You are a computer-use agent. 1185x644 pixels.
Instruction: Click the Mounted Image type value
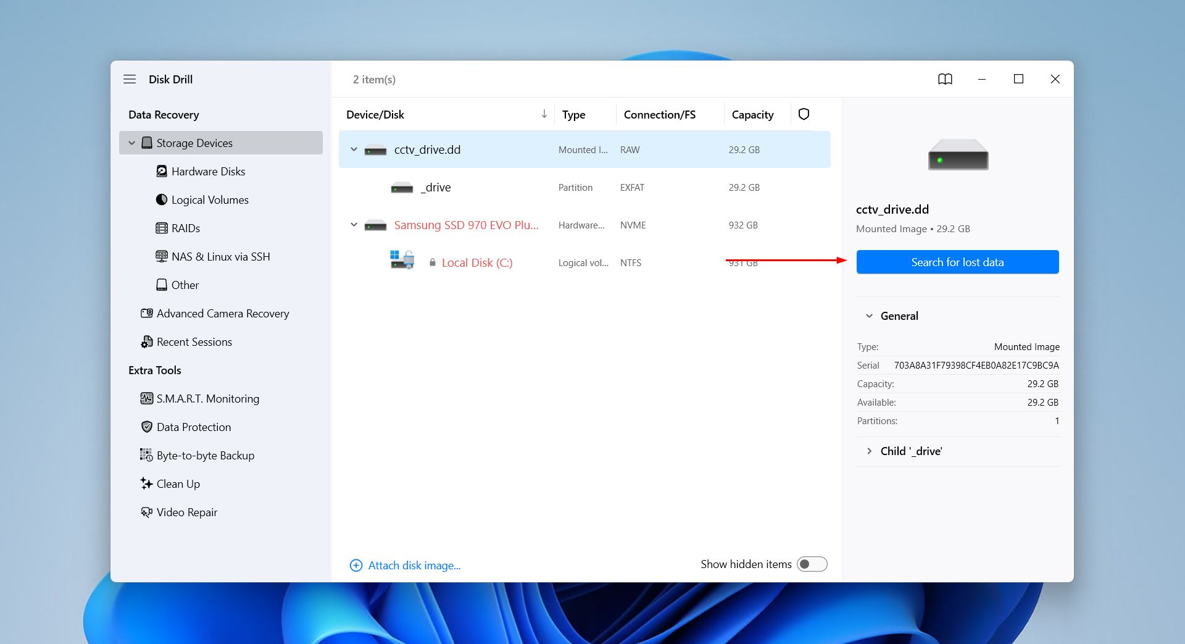pos(1026,346)
